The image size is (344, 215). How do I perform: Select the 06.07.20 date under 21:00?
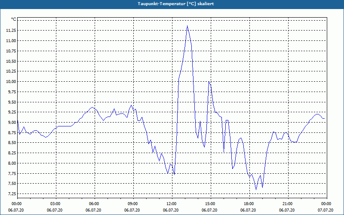287,210
